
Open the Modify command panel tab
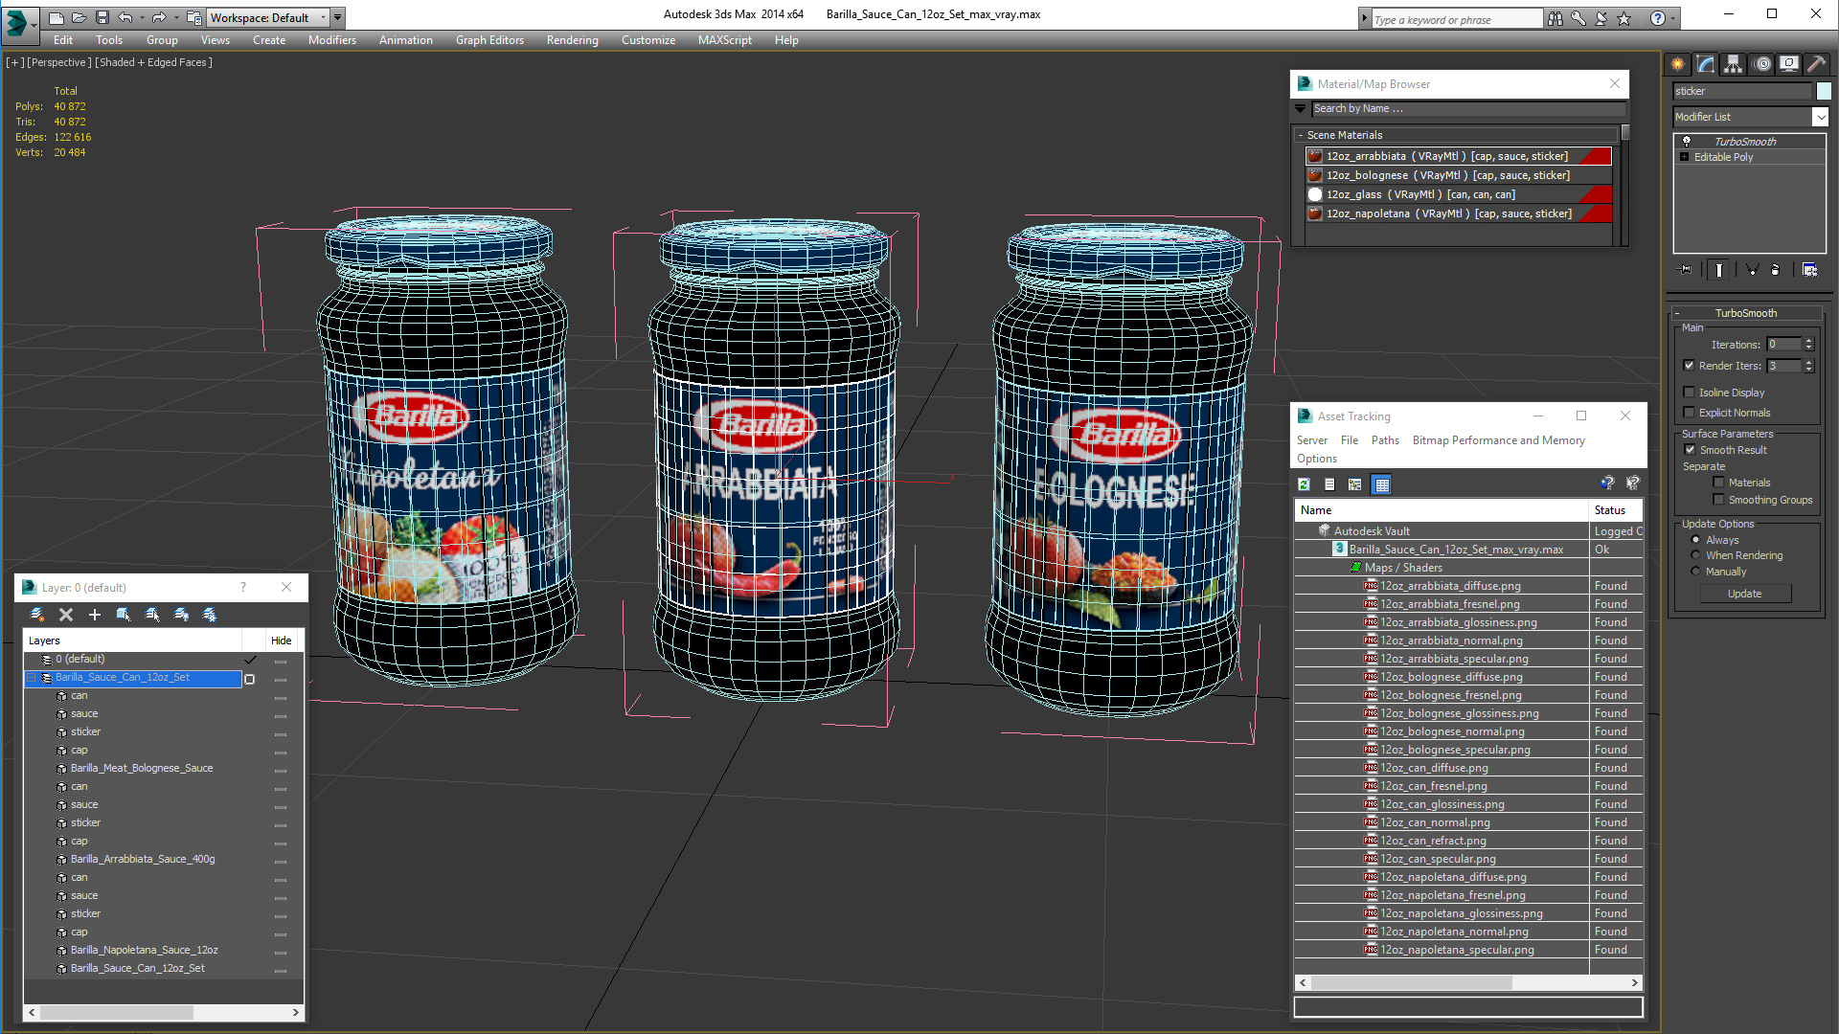point(1705,64)
